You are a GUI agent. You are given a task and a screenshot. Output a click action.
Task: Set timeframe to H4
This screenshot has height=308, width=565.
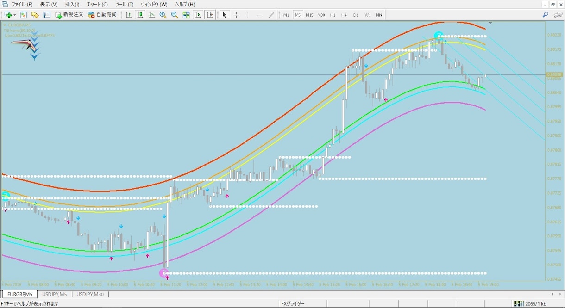[344, 15]
